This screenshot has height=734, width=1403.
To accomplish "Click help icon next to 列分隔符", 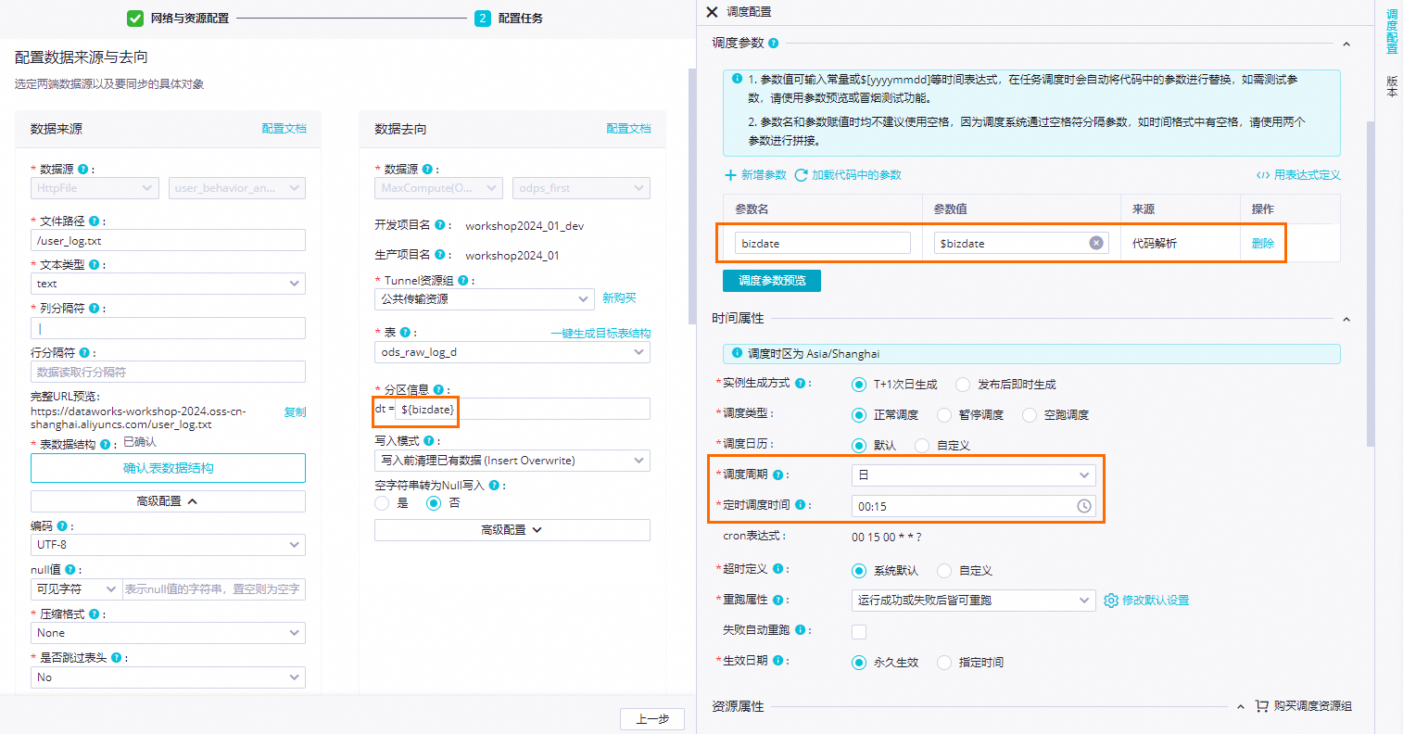I will pos(95,309).
